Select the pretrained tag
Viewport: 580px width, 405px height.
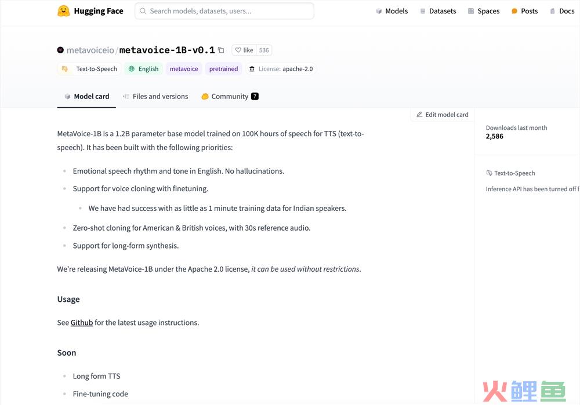[x=223, y=69]
